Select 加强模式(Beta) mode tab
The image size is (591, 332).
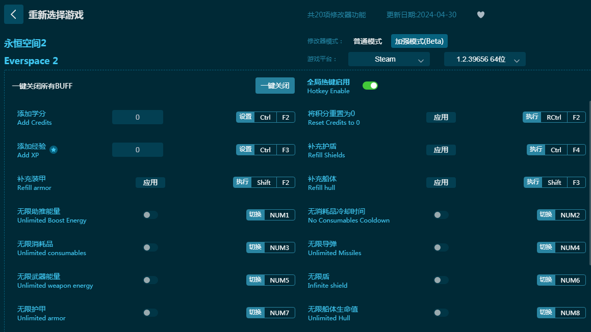[419, 41]
